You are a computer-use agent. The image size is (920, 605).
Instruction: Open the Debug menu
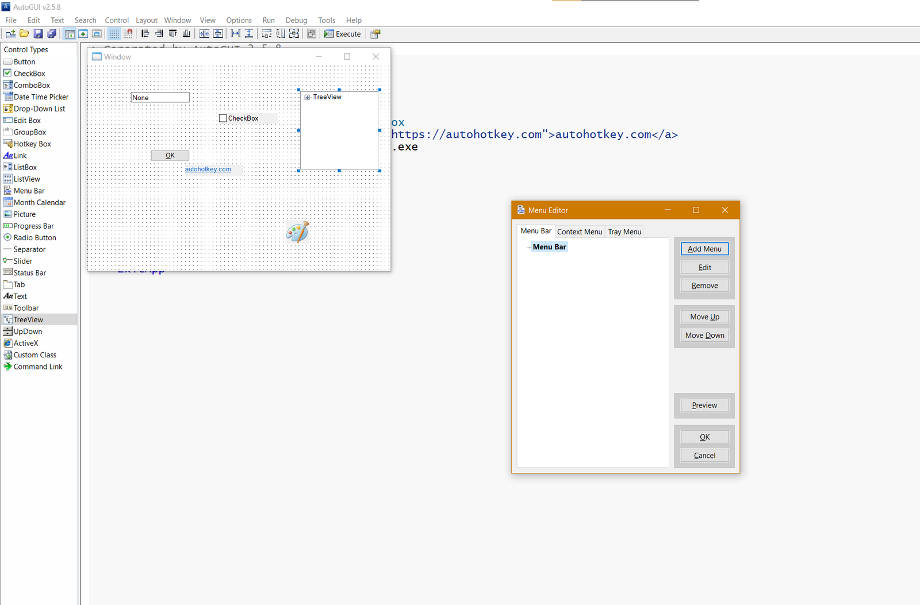tap(296, 20)
